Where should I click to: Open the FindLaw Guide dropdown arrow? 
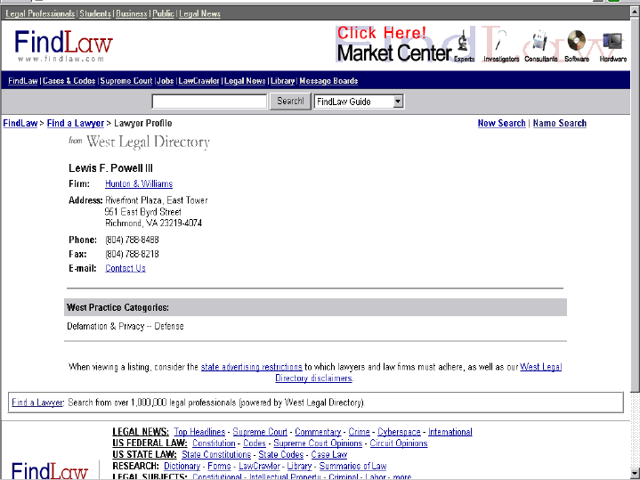click(398, 102)
